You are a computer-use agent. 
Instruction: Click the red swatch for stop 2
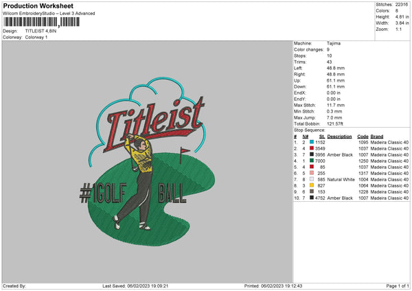click(x=312, y=148)
